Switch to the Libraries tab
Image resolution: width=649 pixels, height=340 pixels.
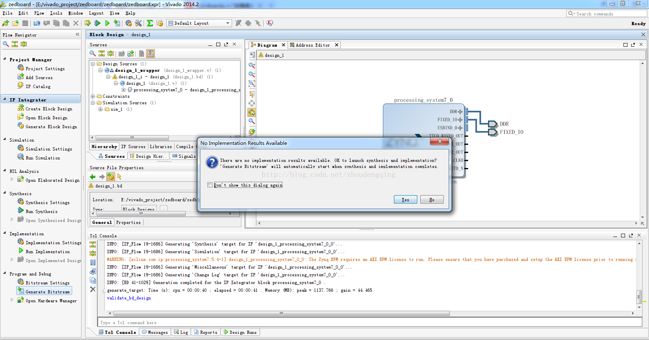[x=161, y=146]
